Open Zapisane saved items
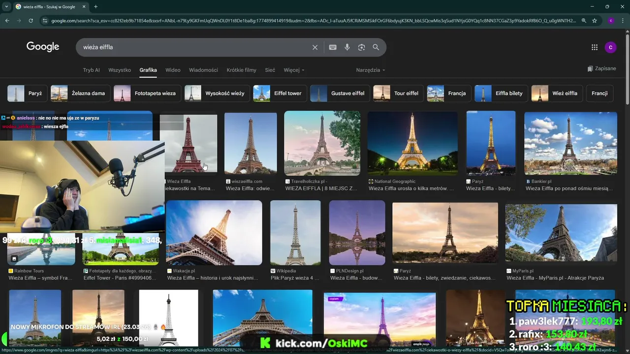 click(x=601, y=69)
